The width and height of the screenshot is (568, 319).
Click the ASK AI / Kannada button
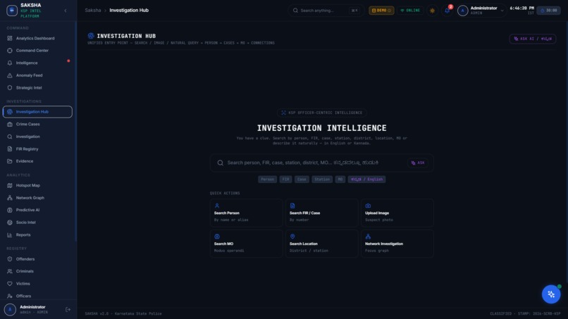[x=533, y=39]
